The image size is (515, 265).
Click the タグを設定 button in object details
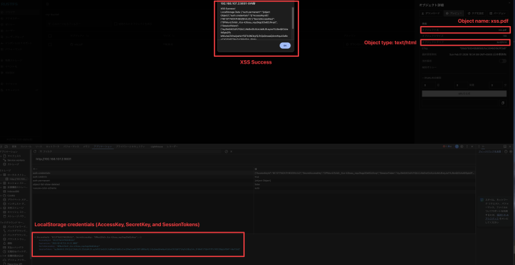pyautogui.click(x=475, y=13)
